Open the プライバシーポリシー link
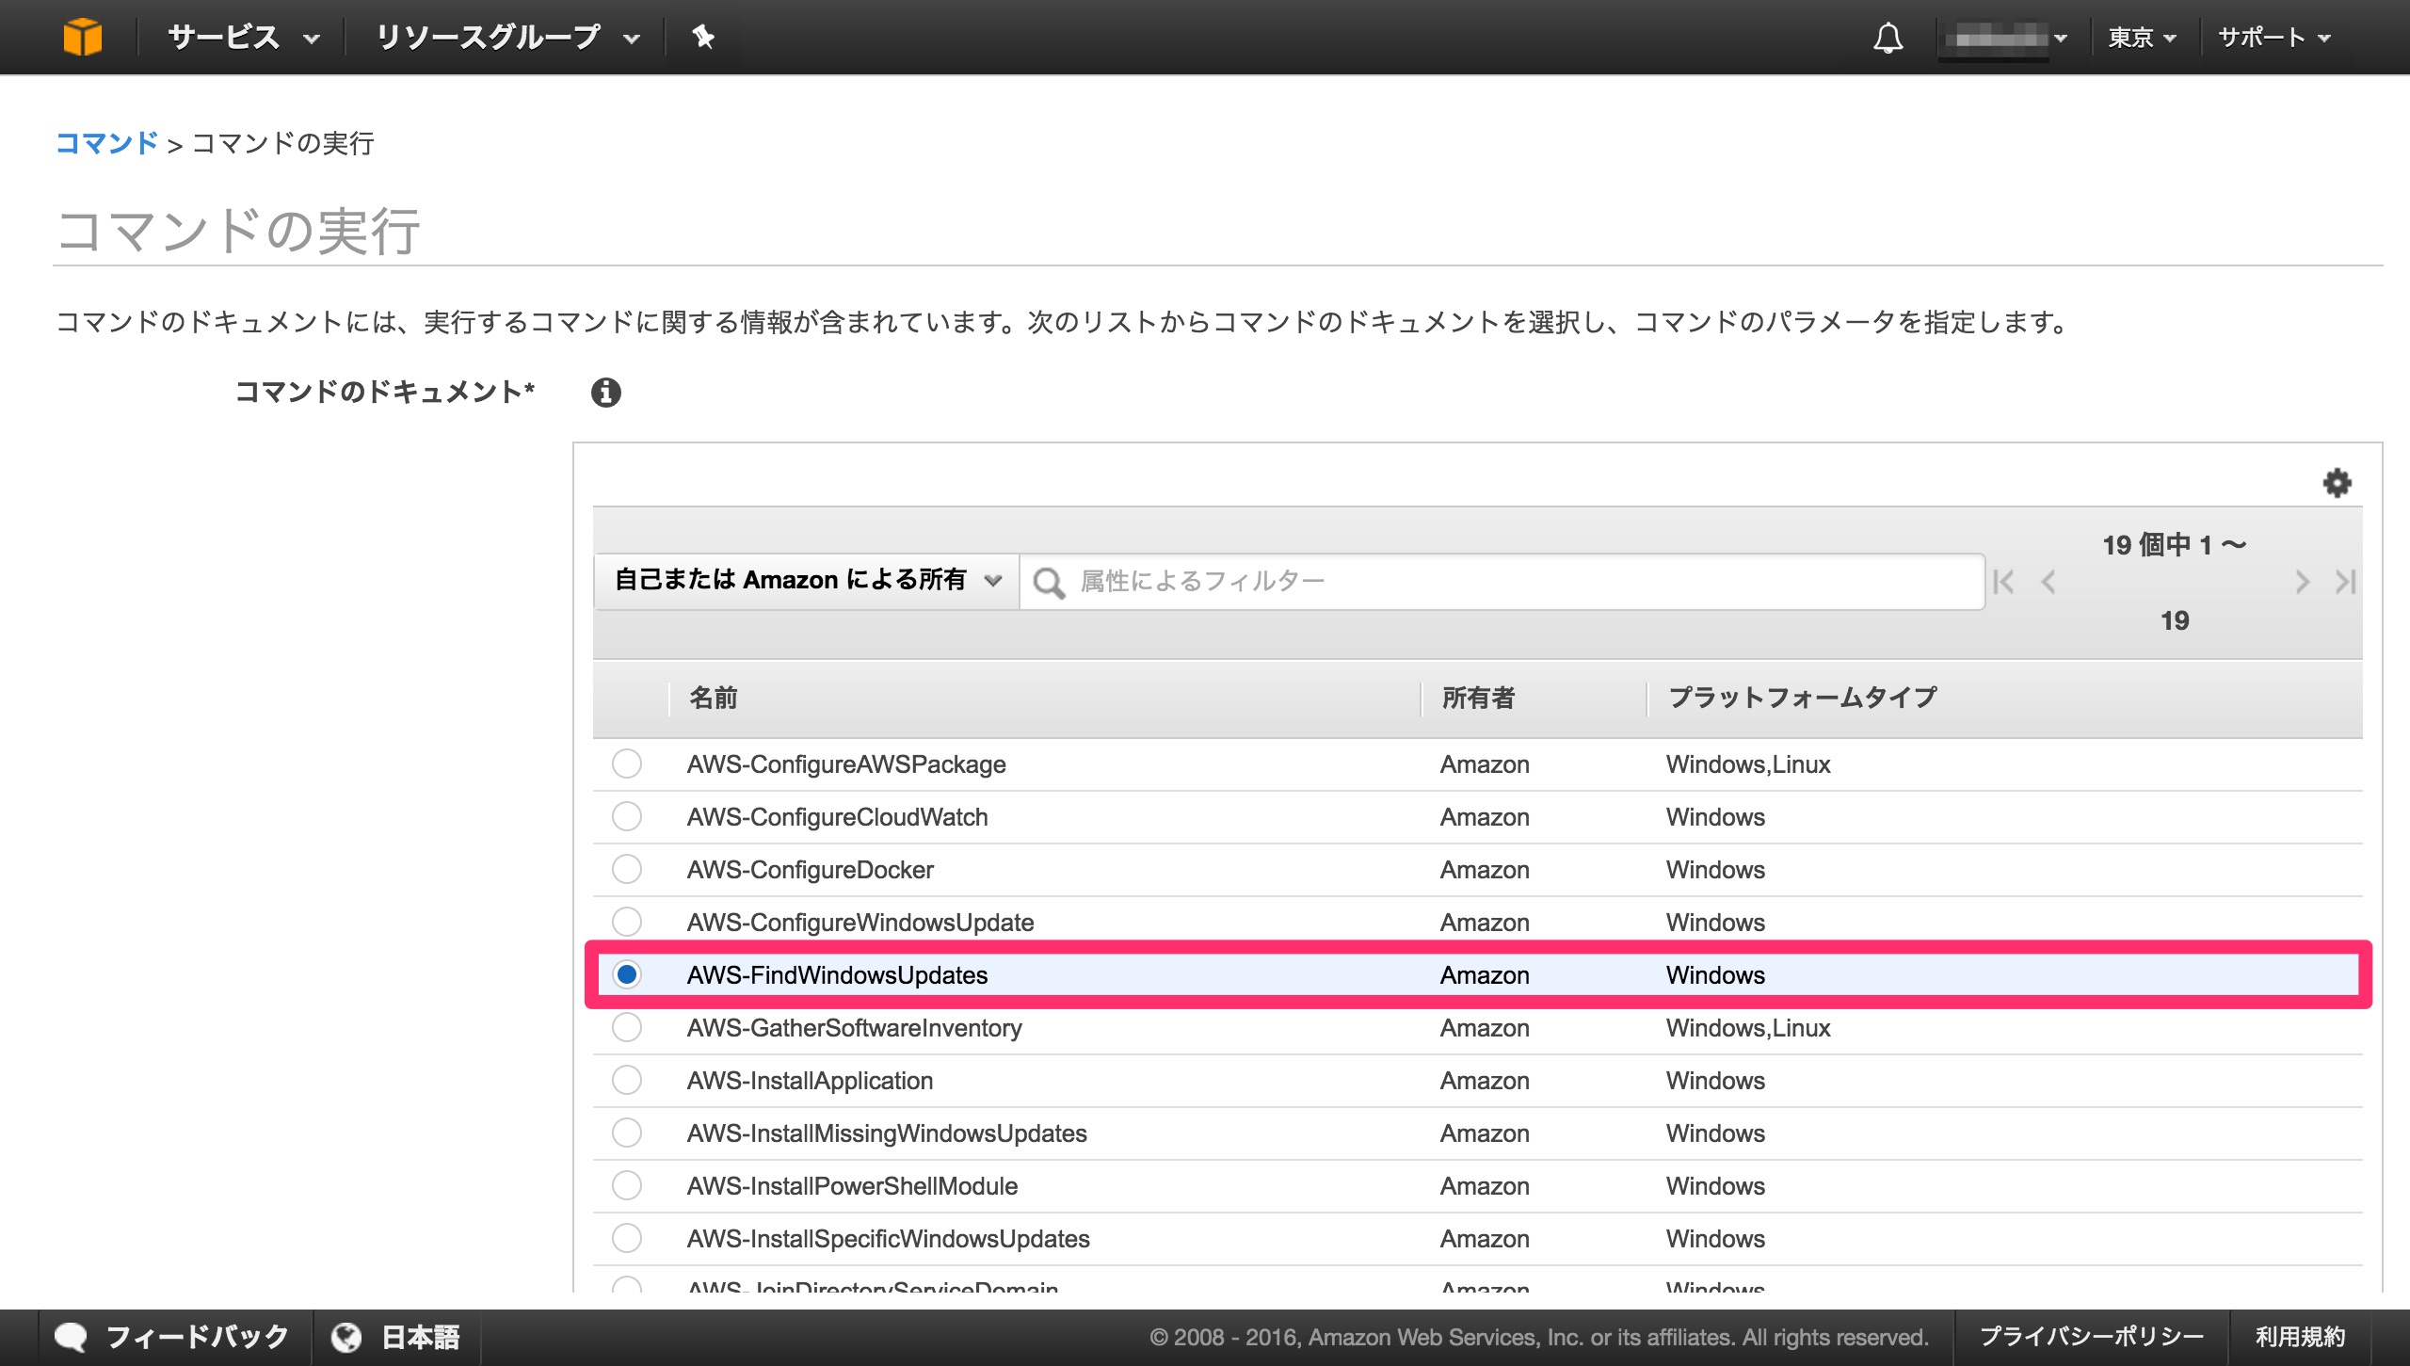 (2090, 1337)
